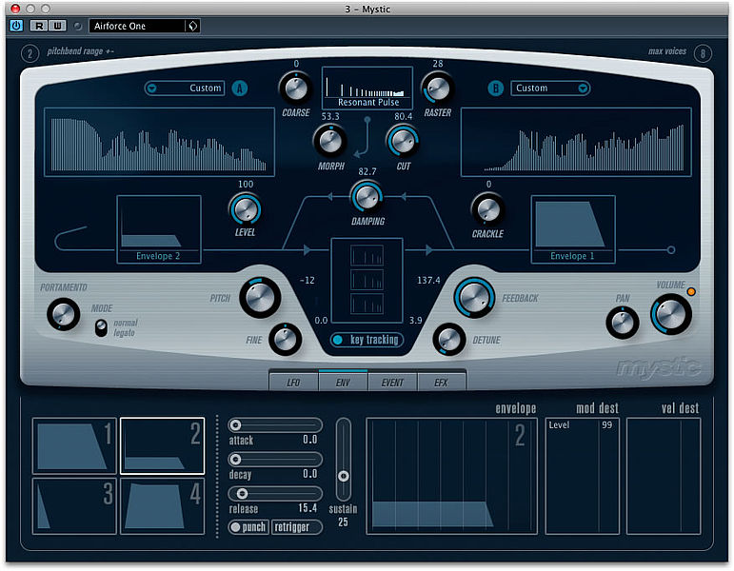Click the pitchbend range value 2
Viewport: 734px width, 571px height.
tap(30, 54)
